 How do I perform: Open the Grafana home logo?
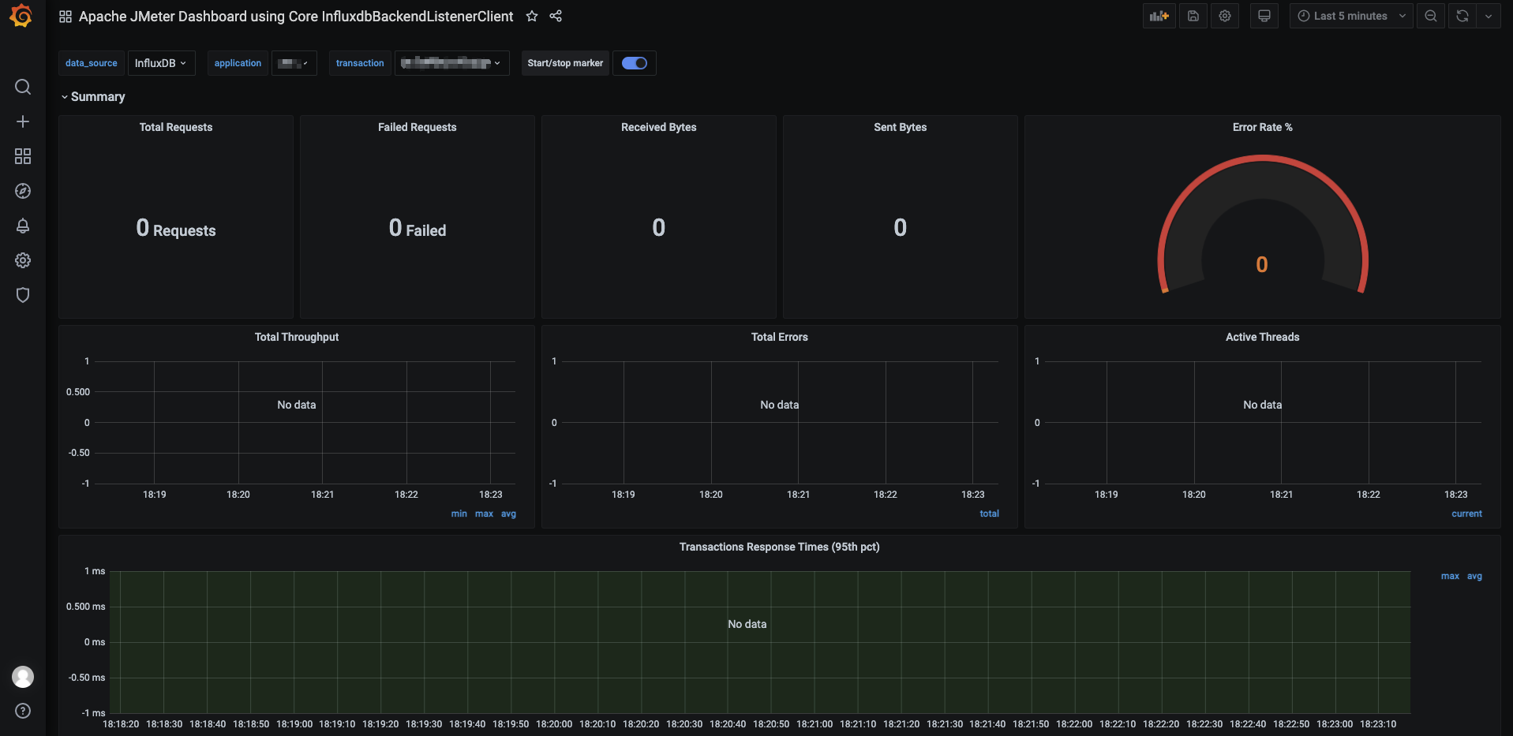tap(21, 16)
